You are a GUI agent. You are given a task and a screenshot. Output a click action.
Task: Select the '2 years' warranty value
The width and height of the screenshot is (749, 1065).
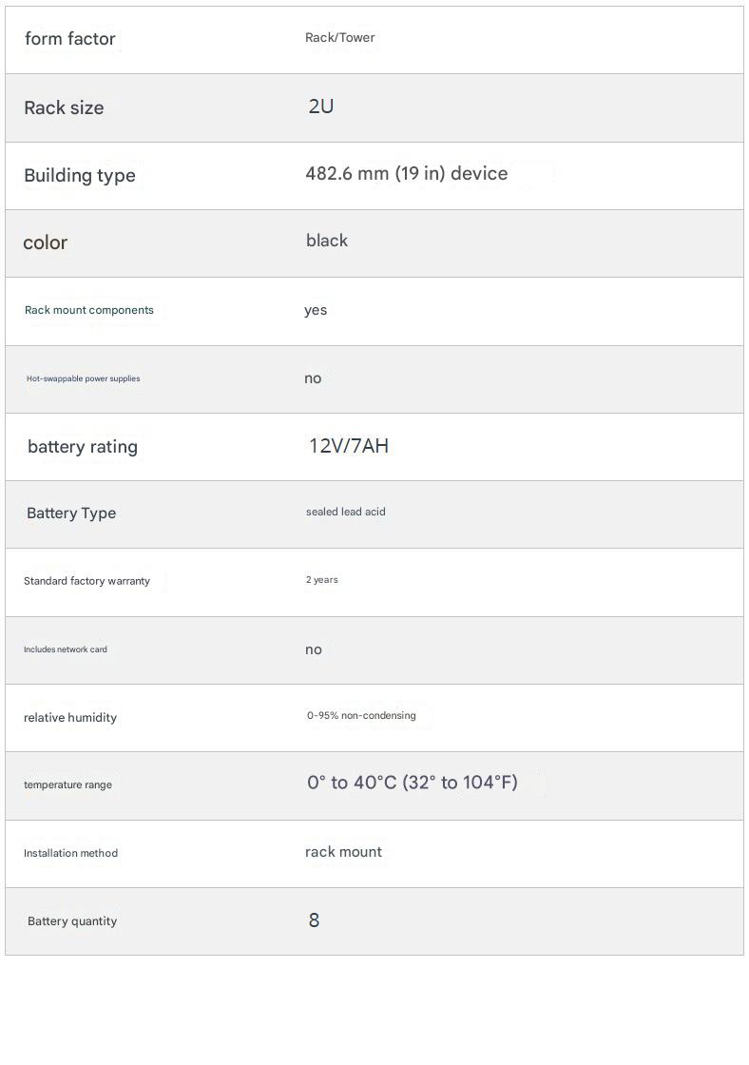[x=321, y=580]
